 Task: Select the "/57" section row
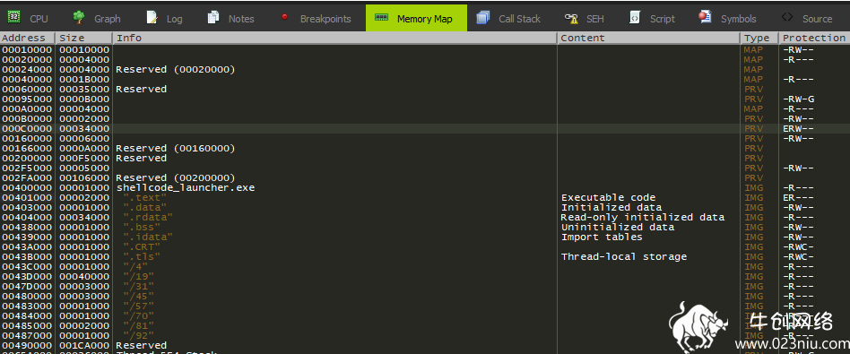coord(425,306)
